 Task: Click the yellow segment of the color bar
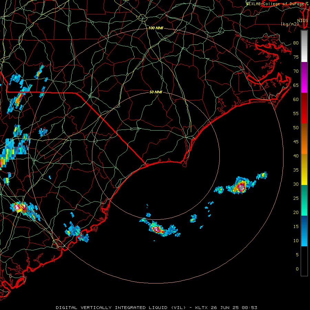click(x=304, y=169)
